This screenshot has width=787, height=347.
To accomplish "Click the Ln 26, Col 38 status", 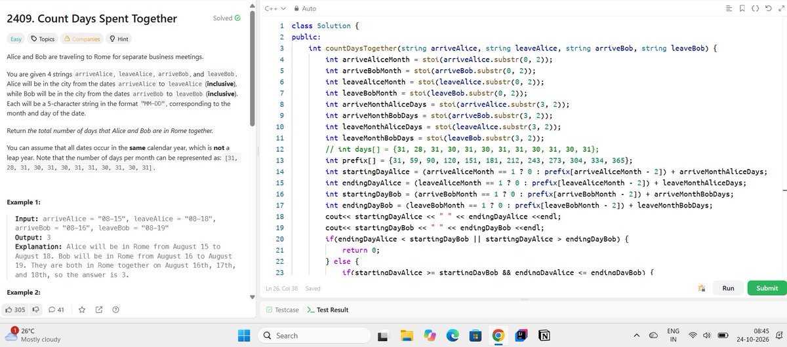I will pyautogui.click(x=282, y=288).
